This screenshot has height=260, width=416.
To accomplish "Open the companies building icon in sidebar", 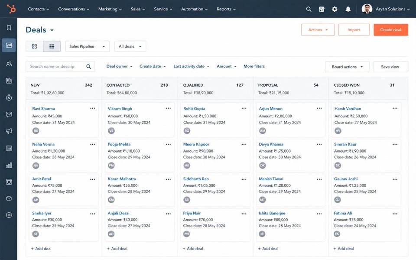I will (x=9, y=81).
